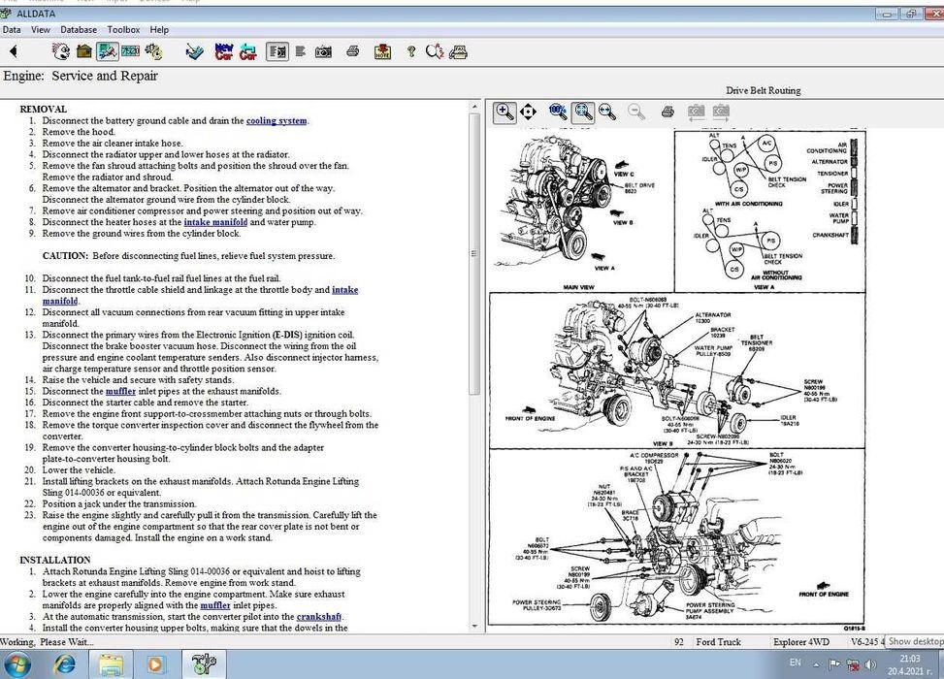The width and height of the screenshot is (944, 679).
Task: Open the Data menu
Action: pos(12,29)
